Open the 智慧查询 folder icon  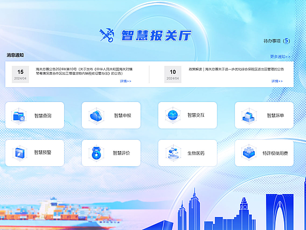(x=19, y=116)
